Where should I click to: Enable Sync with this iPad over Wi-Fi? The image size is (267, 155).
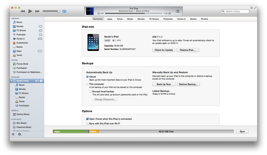pos(87,123)
